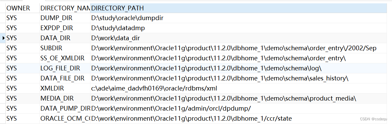The width and height of the screenshot is (392, 124).
Task: Select the ORACLE_OCM_C name cell
Action: point(65,118)
